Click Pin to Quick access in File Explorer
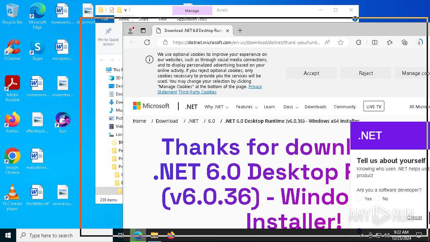The image size is (430, 242). (108, 37)
